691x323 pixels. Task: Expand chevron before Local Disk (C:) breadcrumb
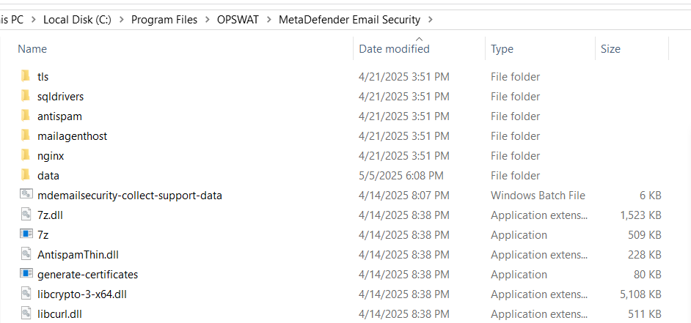click(x=34, y=20)
